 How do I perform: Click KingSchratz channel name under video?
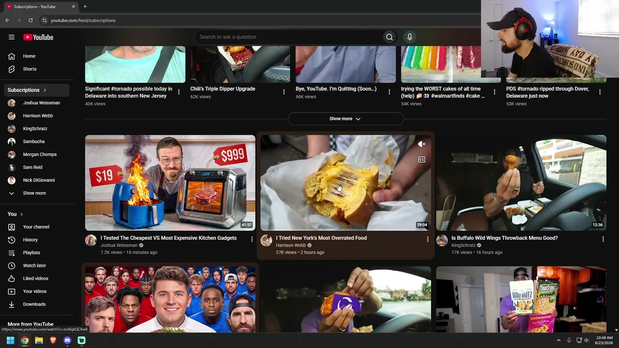464,246
